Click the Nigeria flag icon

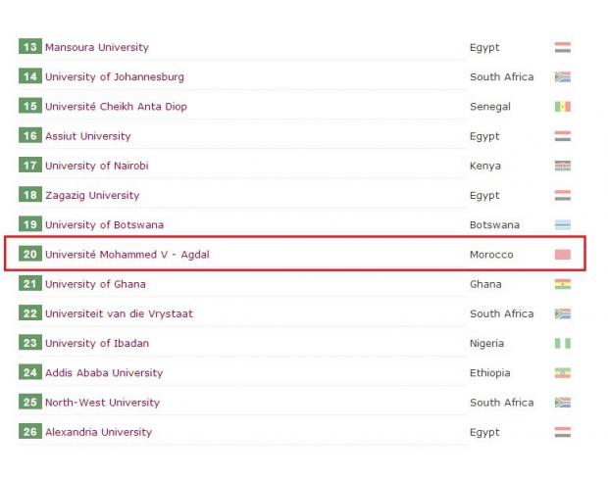point(563,343)
